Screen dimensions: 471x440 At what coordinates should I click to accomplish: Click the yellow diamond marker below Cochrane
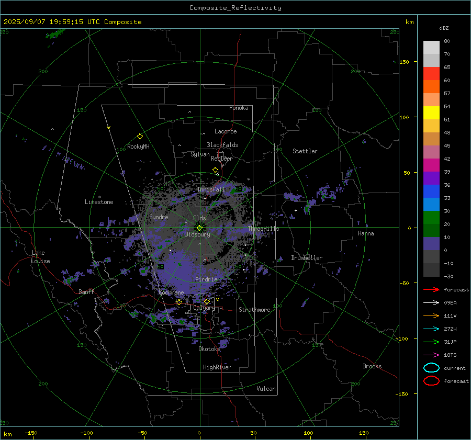point(179,302)
